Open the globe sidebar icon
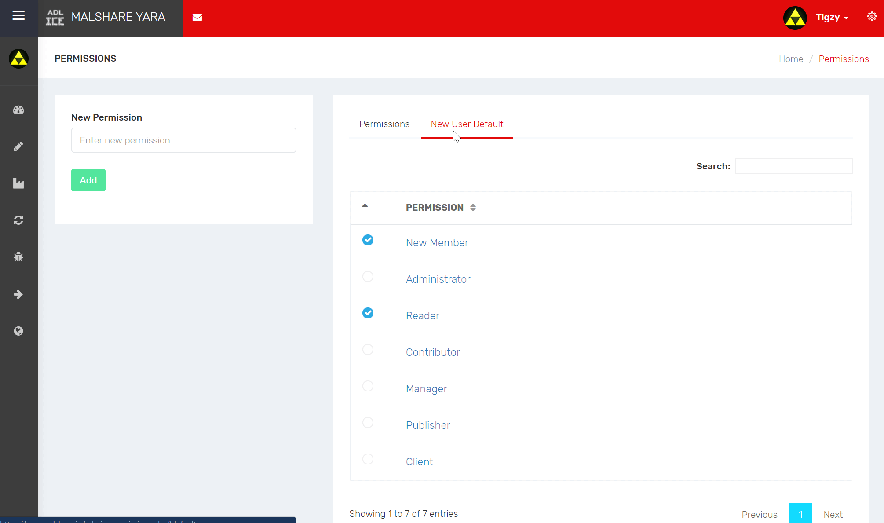 pos(18,331)
